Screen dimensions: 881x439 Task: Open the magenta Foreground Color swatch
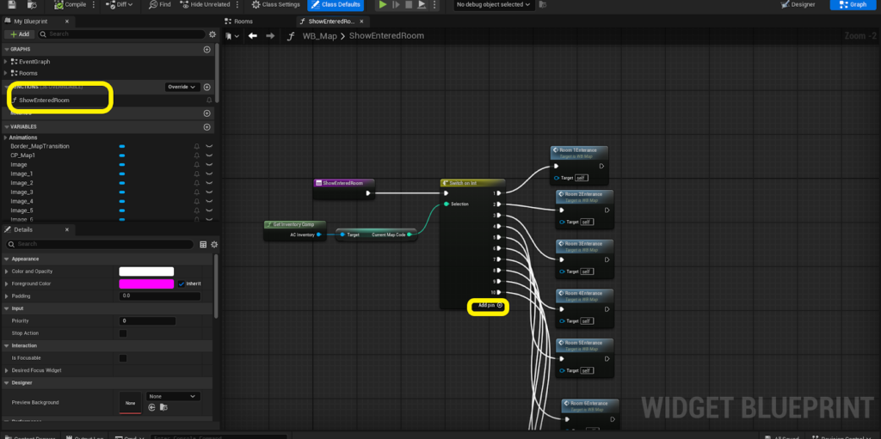pos(146,284)
